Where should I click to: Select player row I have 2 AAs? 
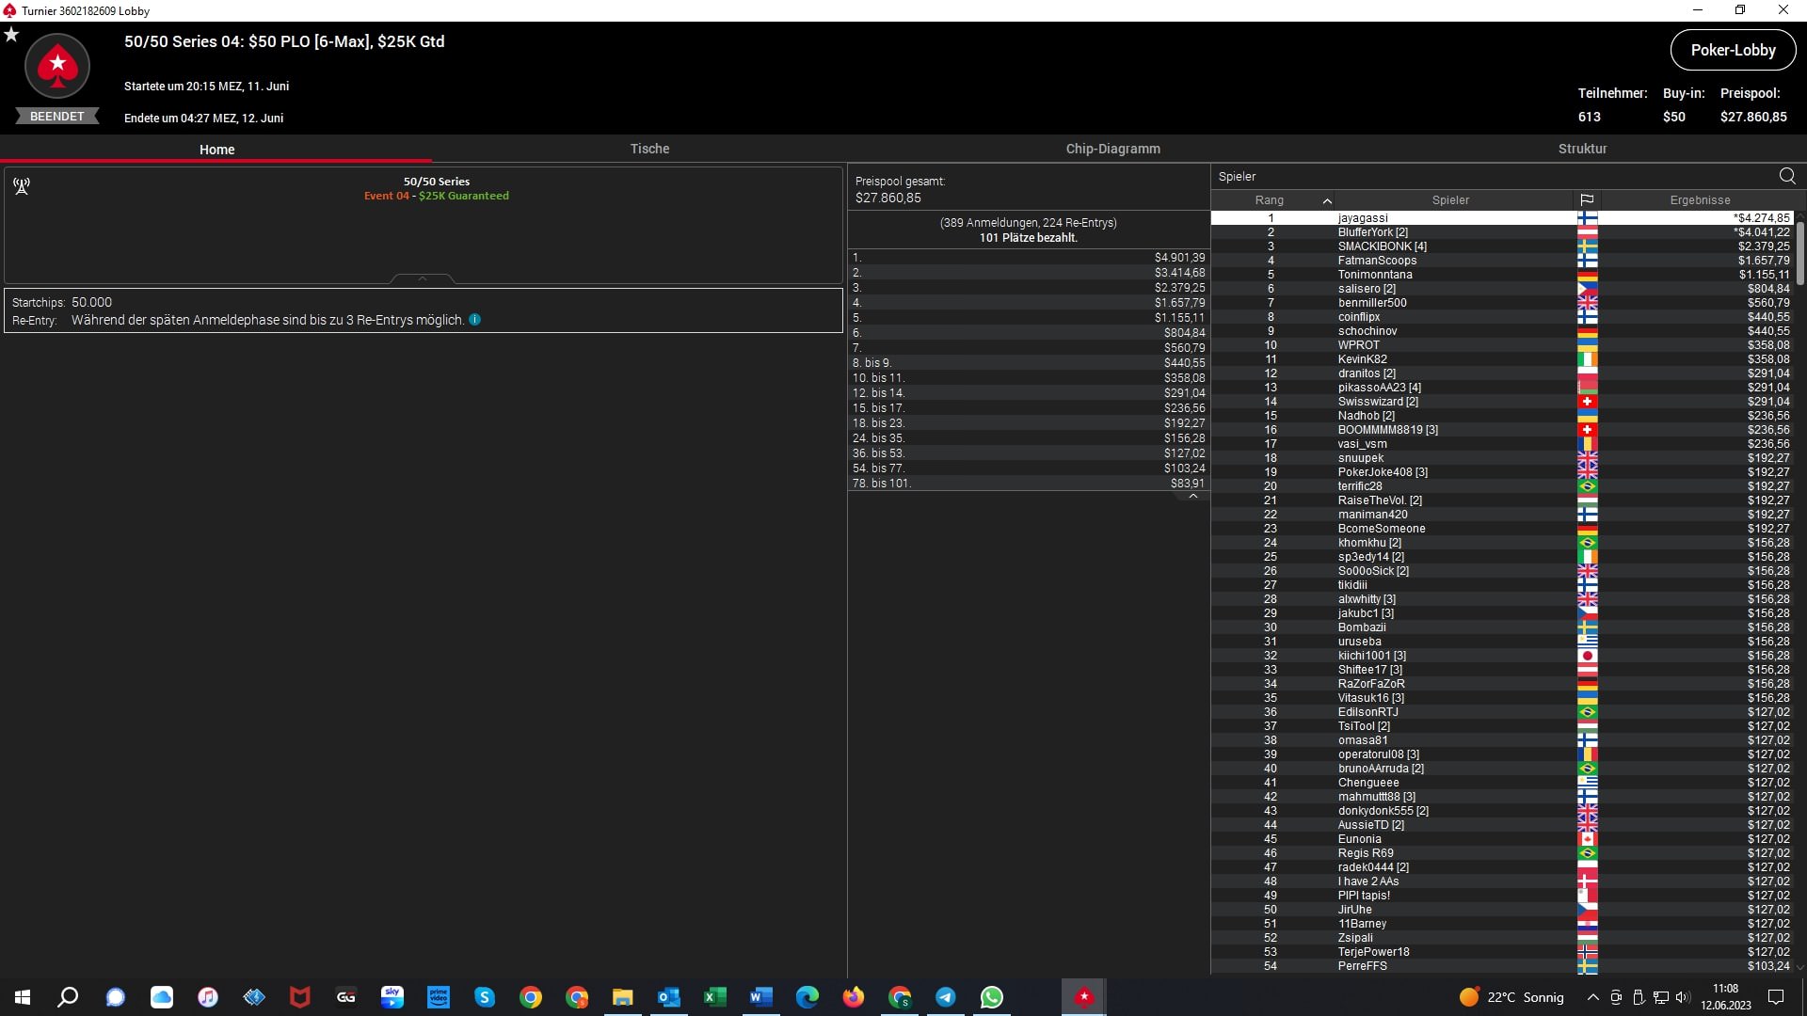[1502, 881]
